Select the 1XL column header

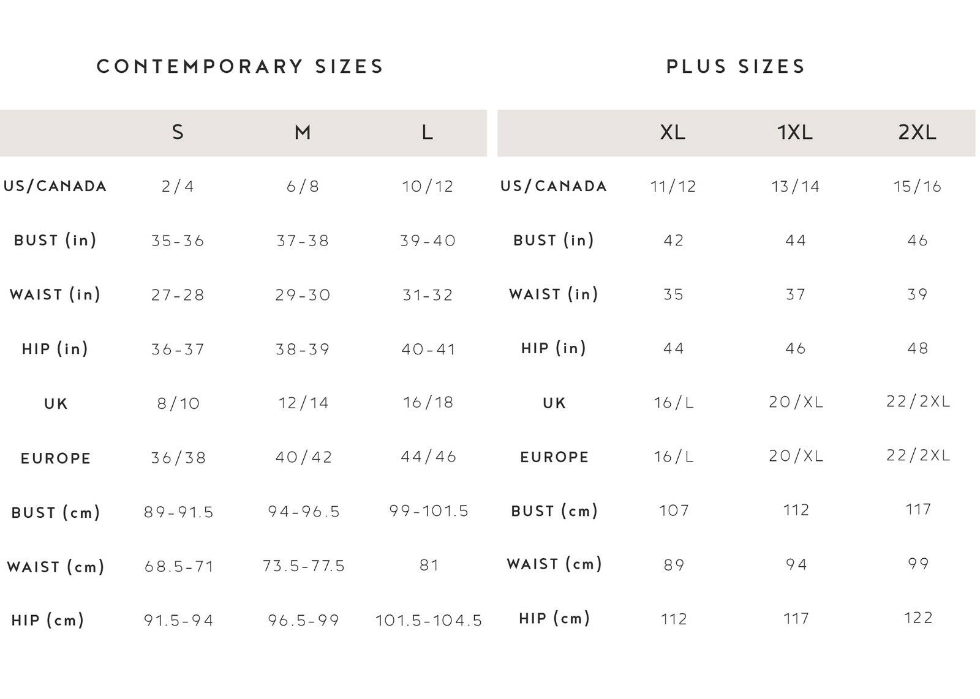[795, 132]
